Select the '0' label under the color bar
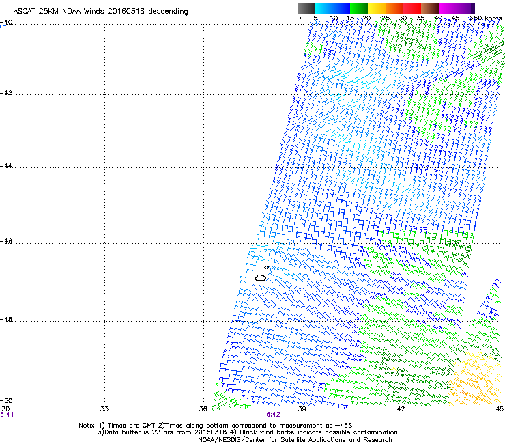Image resolution: width=505 pixels, height=444 pixels. coord(299,18)
